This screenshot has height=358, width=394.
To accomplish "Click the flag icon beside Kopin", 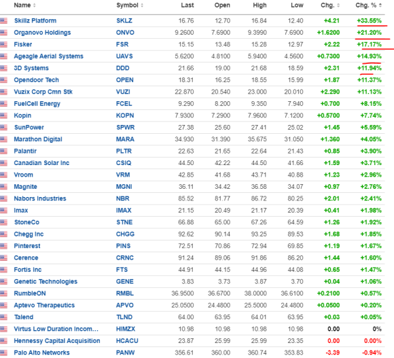I will click(x=4, y=115).
